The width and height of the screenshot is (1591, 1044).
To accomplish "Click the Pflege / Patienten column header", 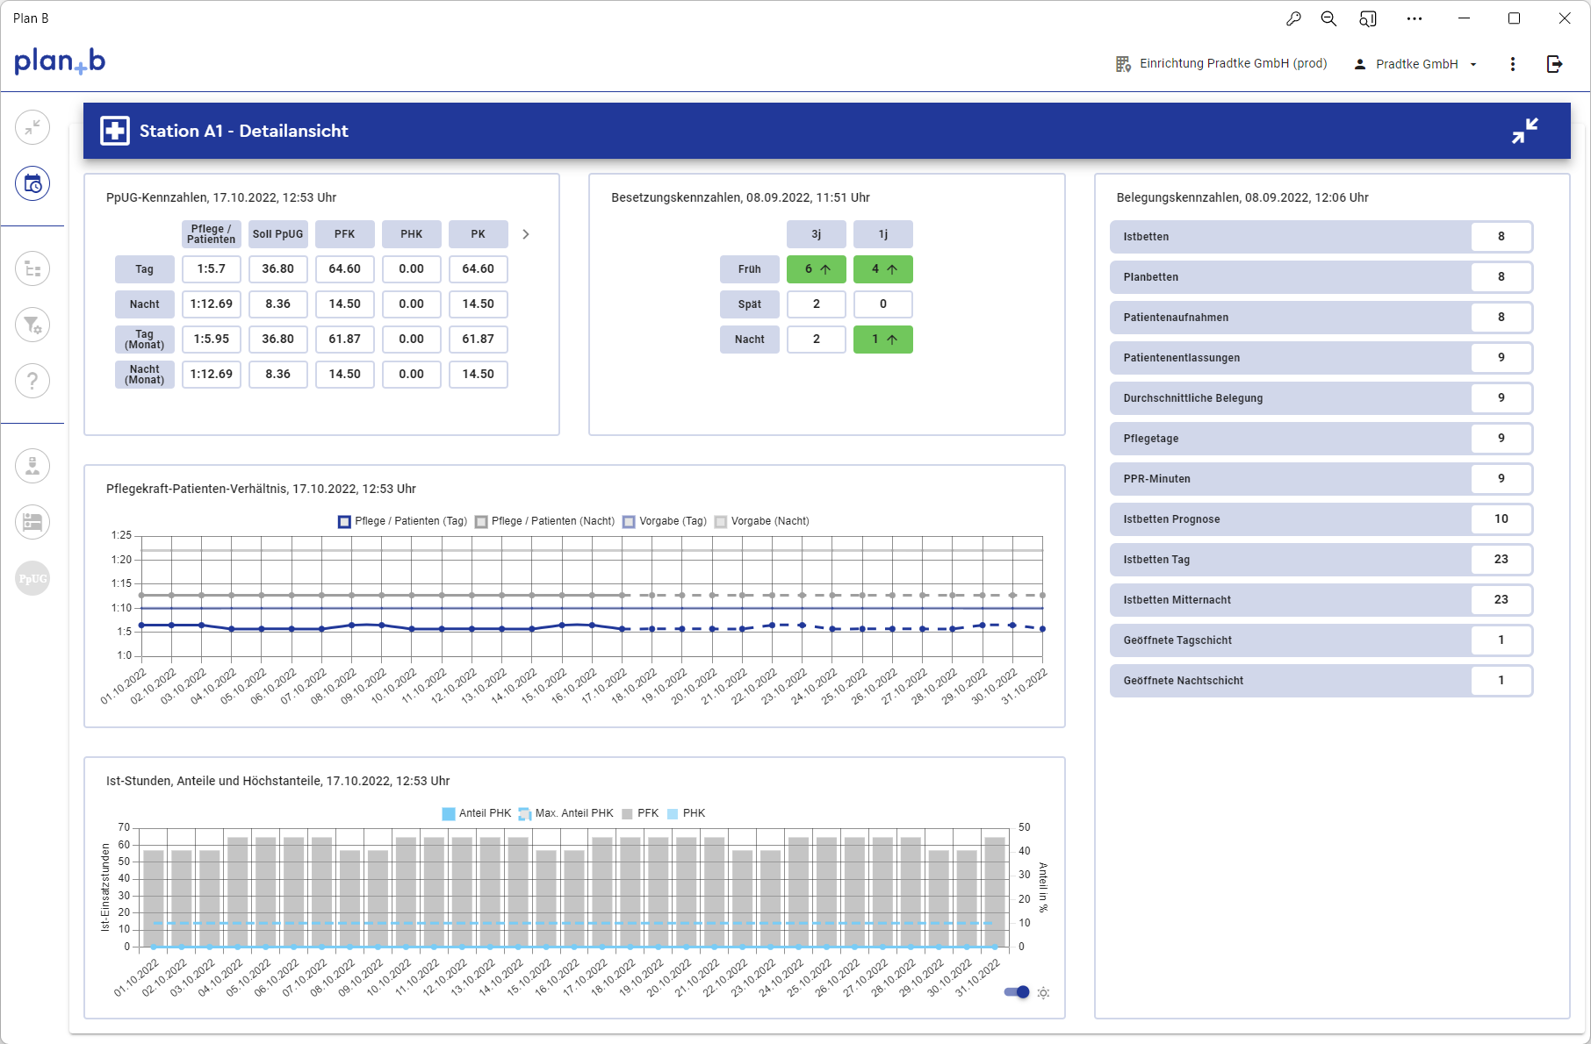I will click(212, 234).
